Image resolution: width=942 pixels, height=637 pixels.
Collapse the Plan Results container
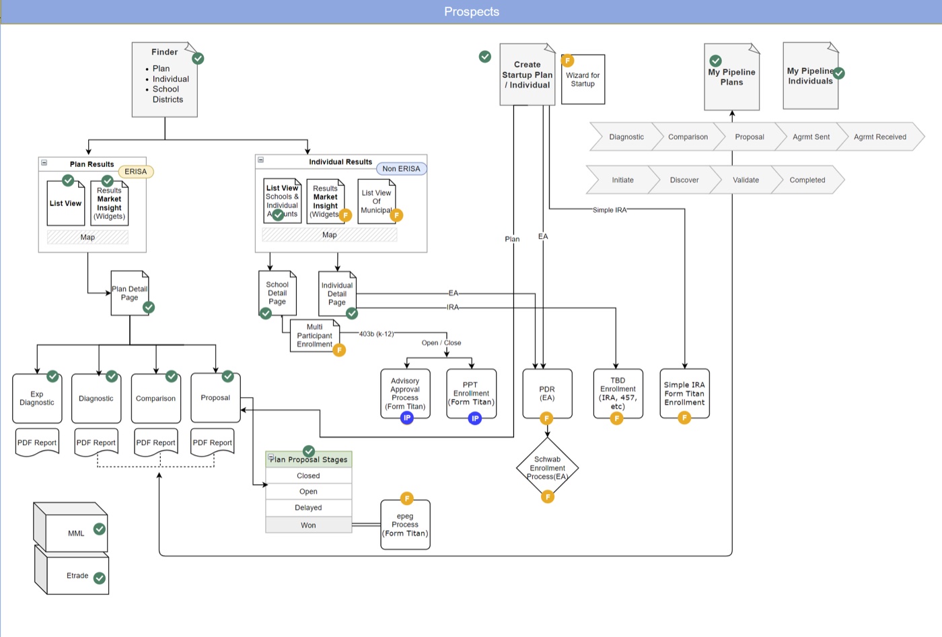44,162
